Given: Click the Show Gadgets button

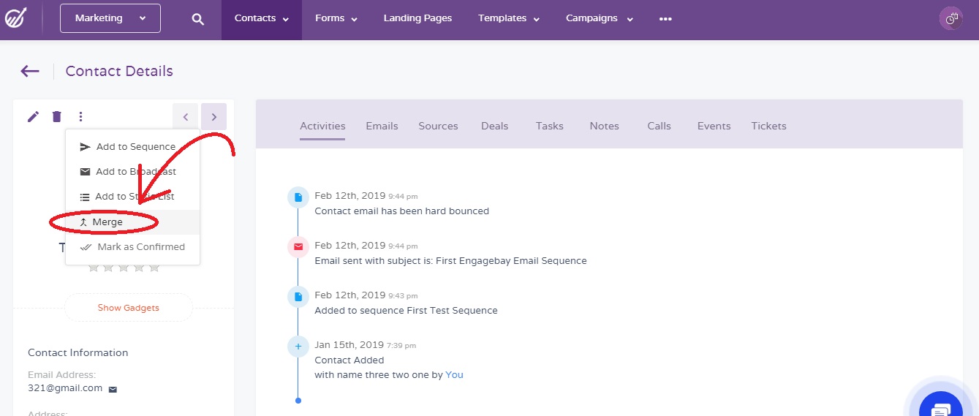Looking at the screenshot, I should [129, 308].
